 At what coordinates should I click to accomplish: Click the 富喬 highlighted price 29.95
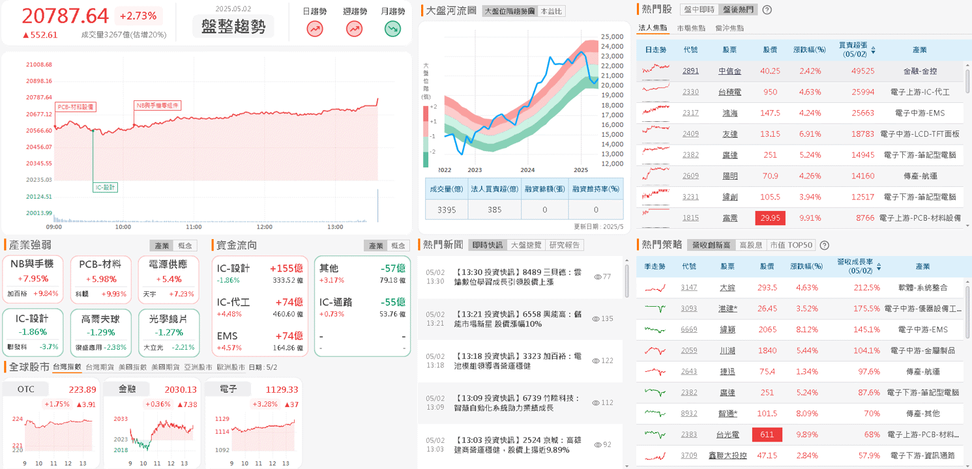pyautogui.click(x=770, y=218)
